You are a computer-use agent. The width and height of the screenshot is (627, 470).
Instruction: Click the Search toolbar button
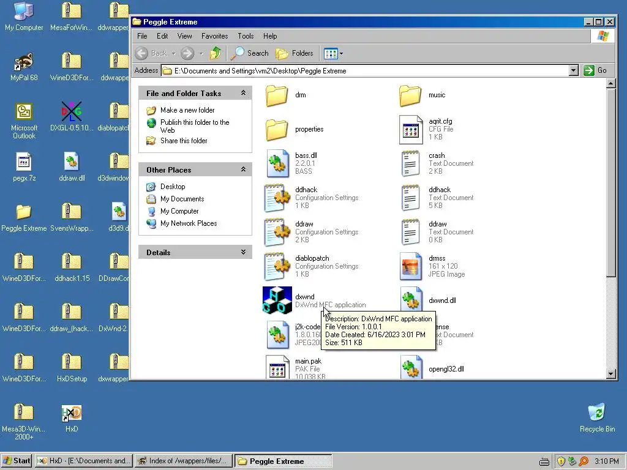250,53
